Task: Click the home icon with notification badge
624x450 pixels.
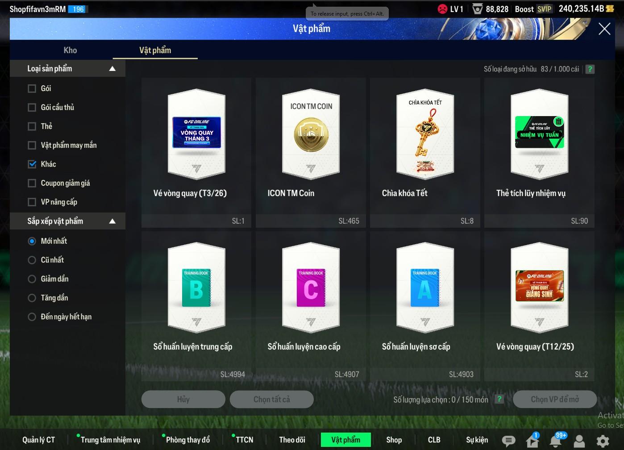Action: tap(532, 441)
